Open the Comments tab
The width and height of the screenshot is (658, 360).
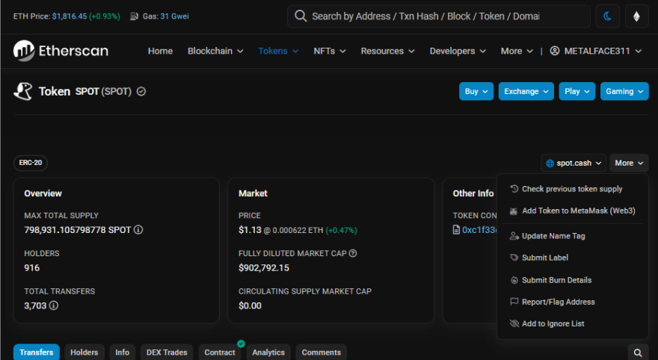coord(322,353)
